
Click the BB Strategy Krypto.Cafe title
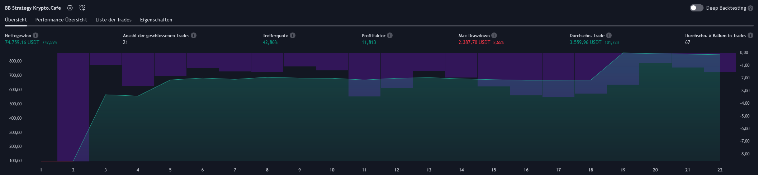(x=33, y=8)
